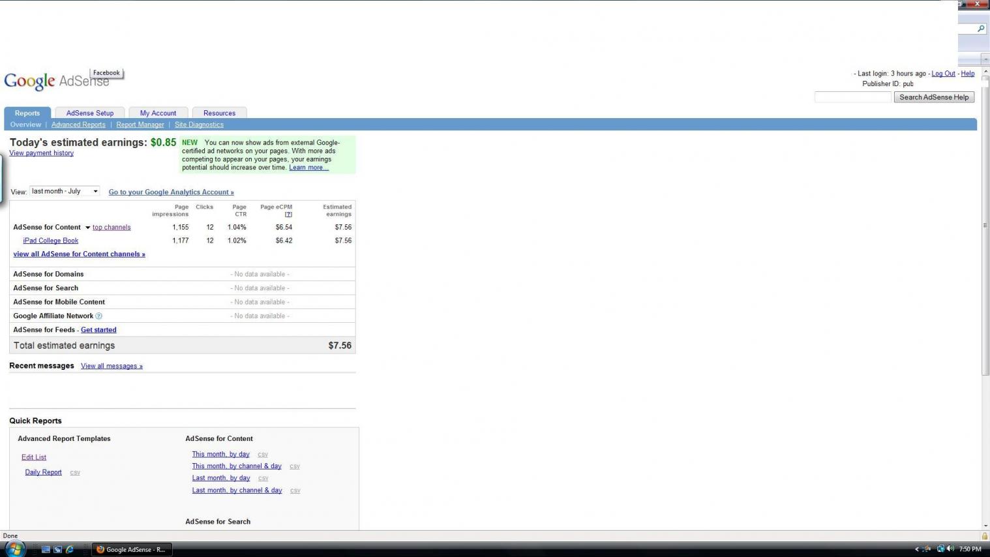Screen dimensions: 990x557
Task: Click the page impressions value 1,177
Action: tap(181, 241)
